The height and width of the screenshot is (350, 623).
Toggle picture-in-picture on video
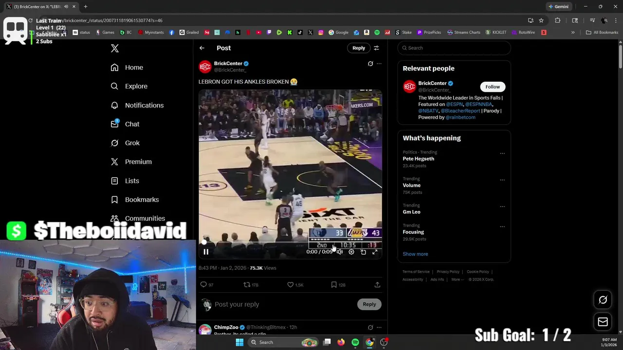click(363, 252)
